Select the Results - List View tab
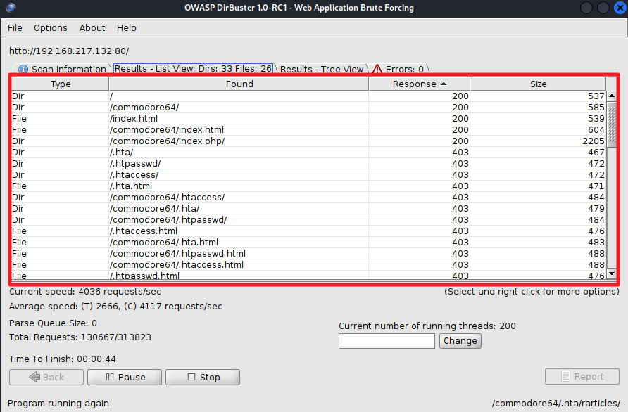The image size is (628, 412). (x=193, y=68)
